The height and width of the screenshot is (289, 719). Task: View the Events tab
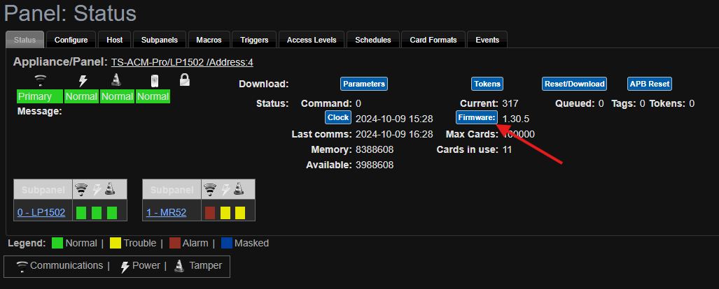tap(487, 40)
